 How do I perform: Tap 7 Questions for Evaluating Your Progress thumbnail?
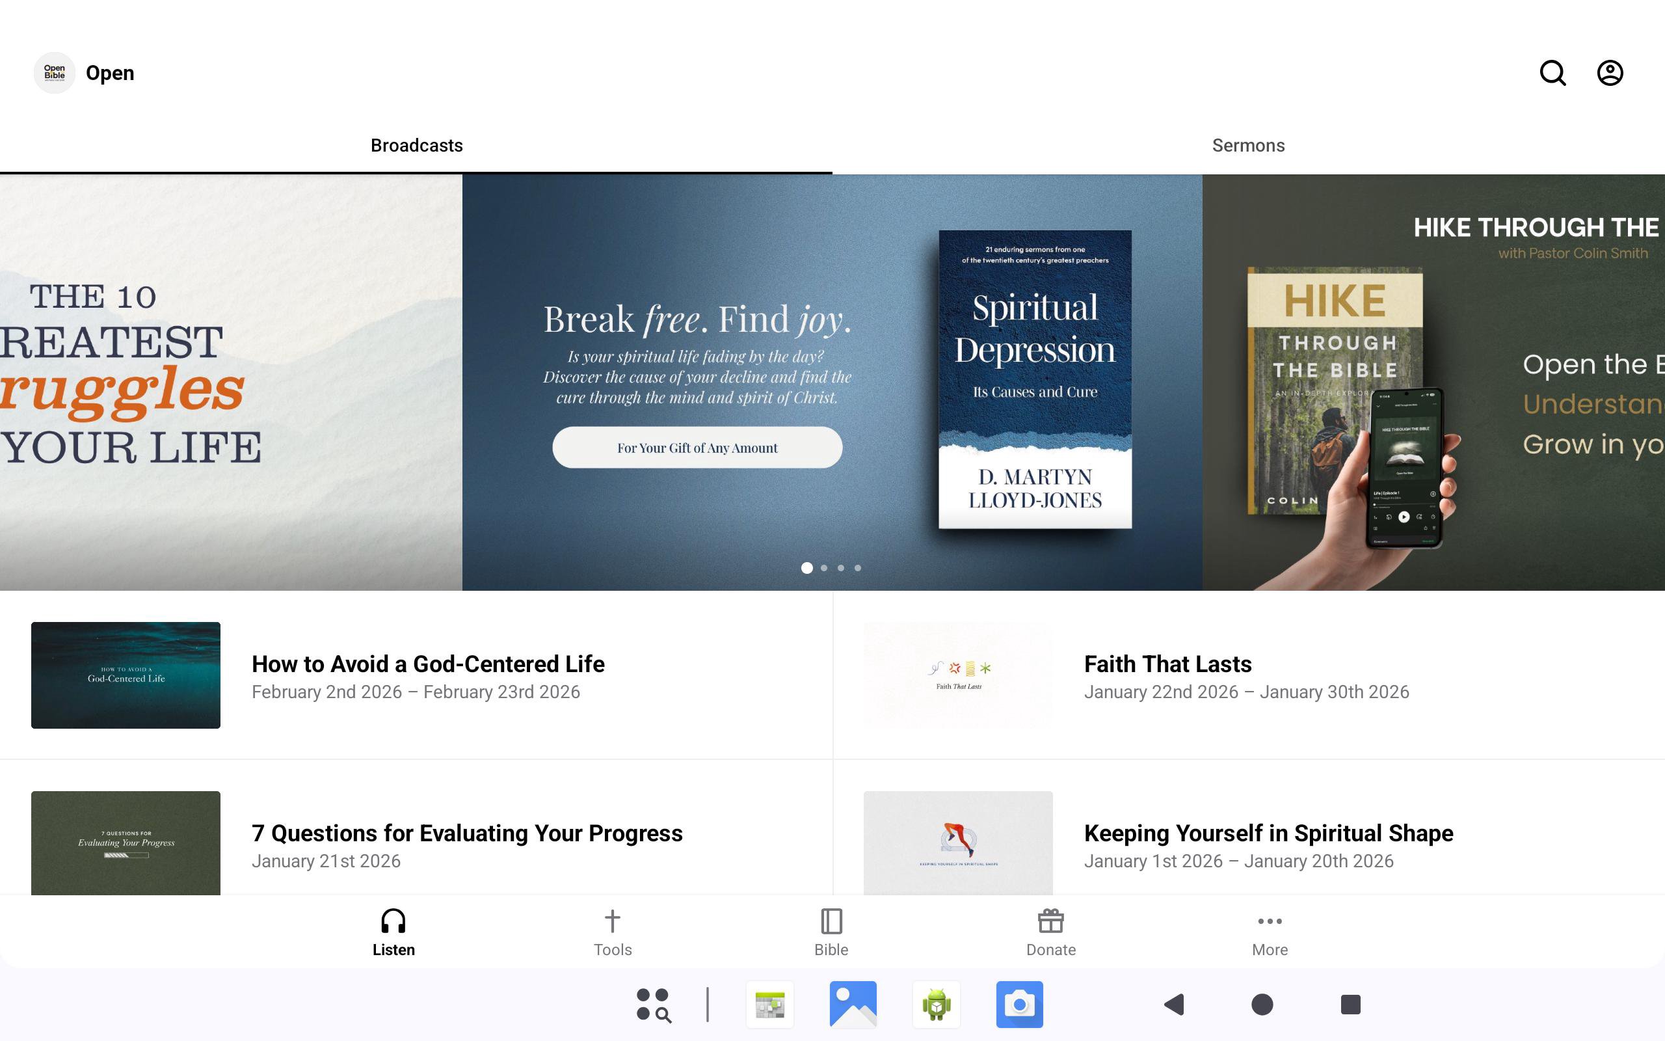point(126,842)
